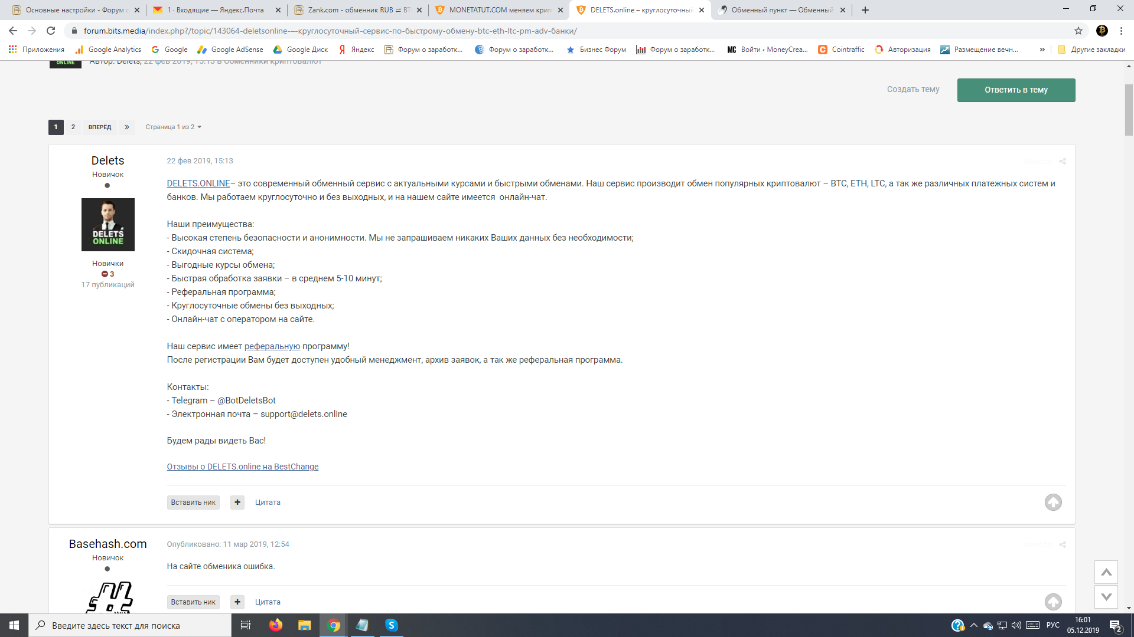This screenshot has width=1134, height=637.
Task: Click the 'Ответить в тему' button
Action: 1015,90
